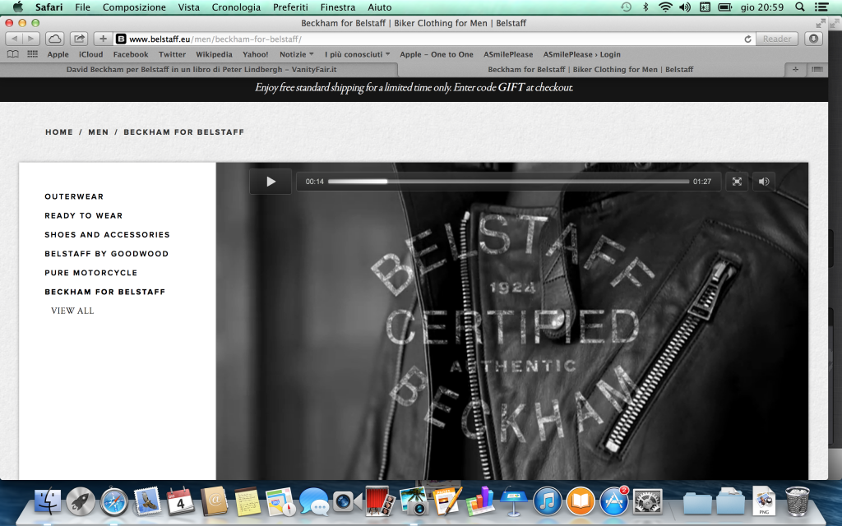Expand the Notizie bookmarks dropdown
The image size is (842, 526).
click(x=297, y=55)
